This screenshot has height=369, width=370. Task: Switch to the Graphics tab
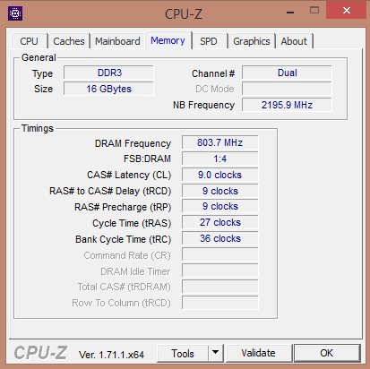pos(252,41)
